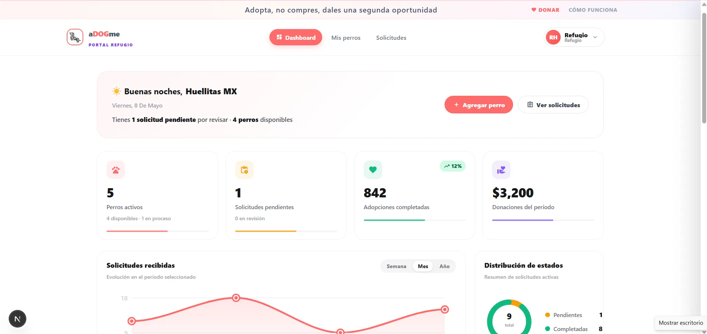The image size is (707, 334).
Task: Click '4 disponibles · 1 en proceso' text
Action: point(139,218)
